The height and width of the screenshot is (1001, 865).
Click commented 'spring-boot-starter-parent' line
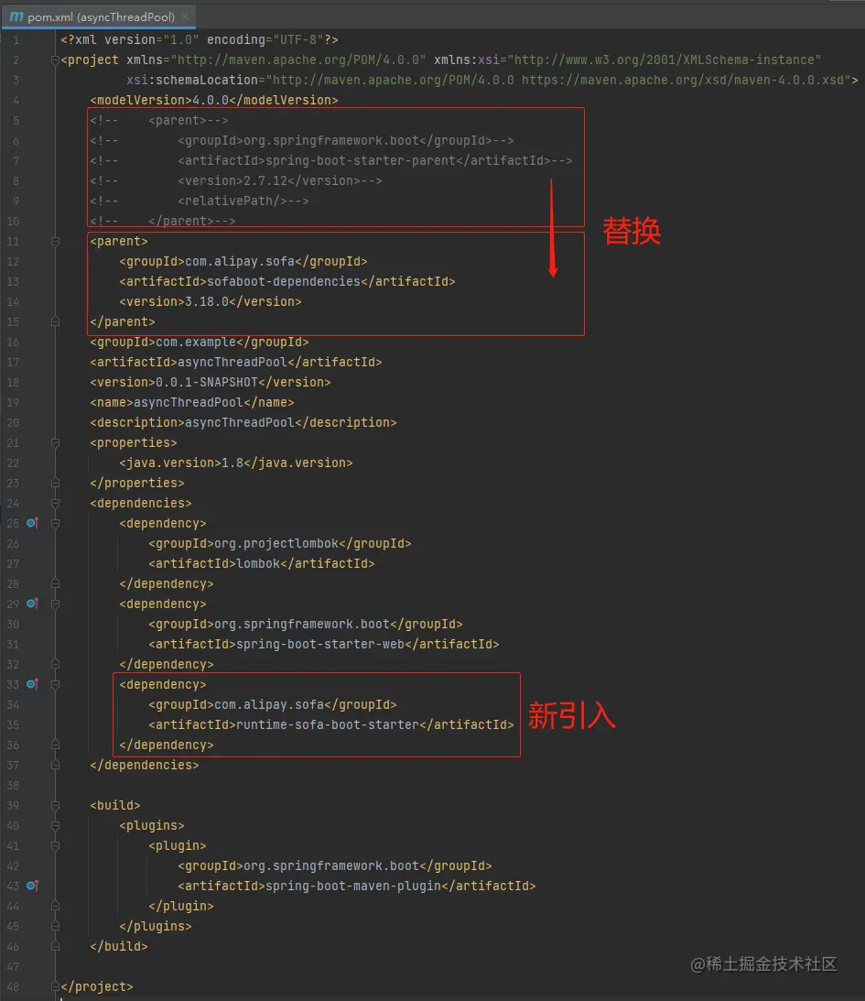[x=331, y=160]
